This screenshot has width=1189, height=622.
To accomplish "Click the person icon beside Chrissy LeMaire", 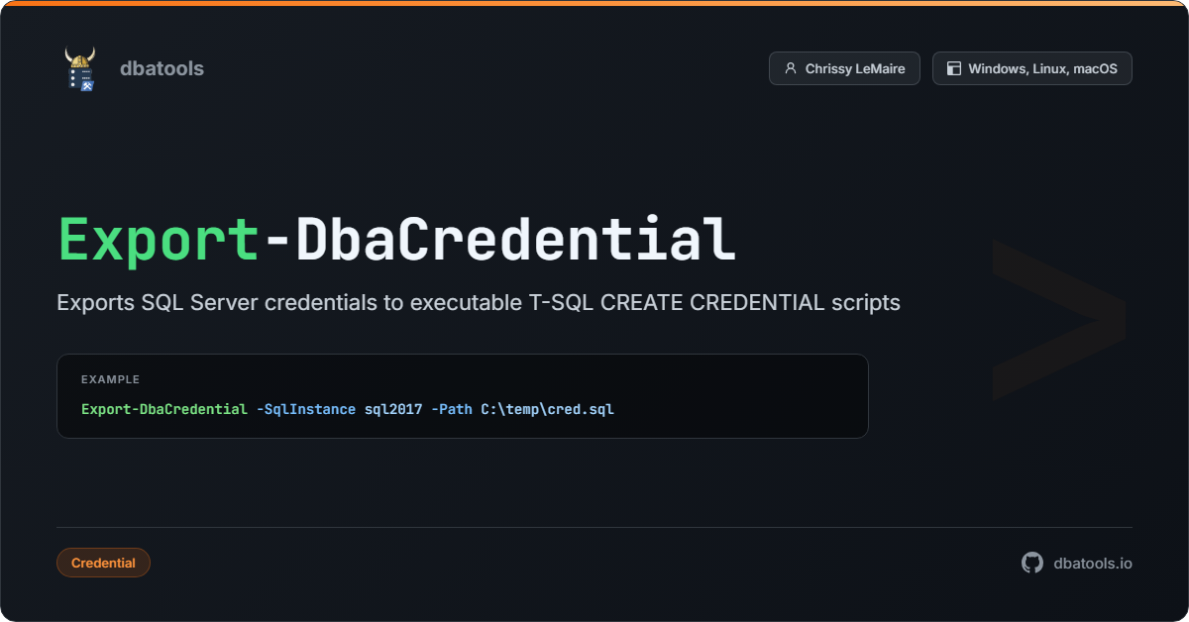I will coord(791,68).
